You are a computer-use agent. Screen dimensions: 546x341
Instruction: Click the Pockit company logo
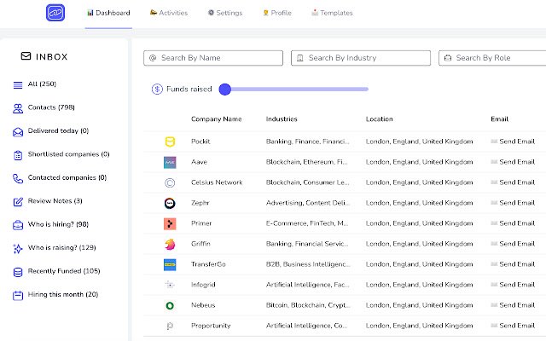170,142
